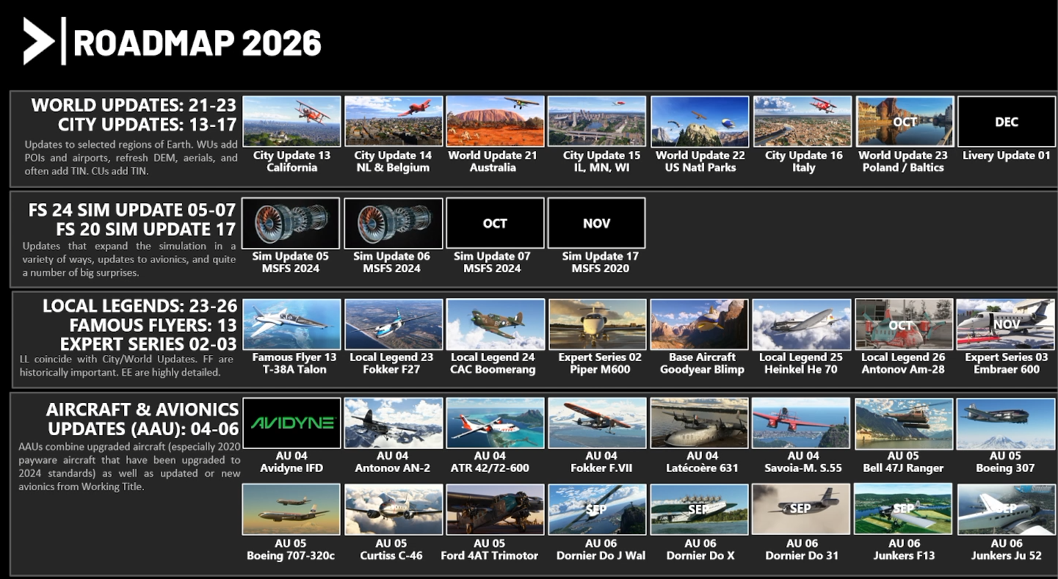The height and width of the screenshot is (579, 1058).
Task: Select Sim Update 05 engine thumbnail
Action: click(x=291, y=222)
